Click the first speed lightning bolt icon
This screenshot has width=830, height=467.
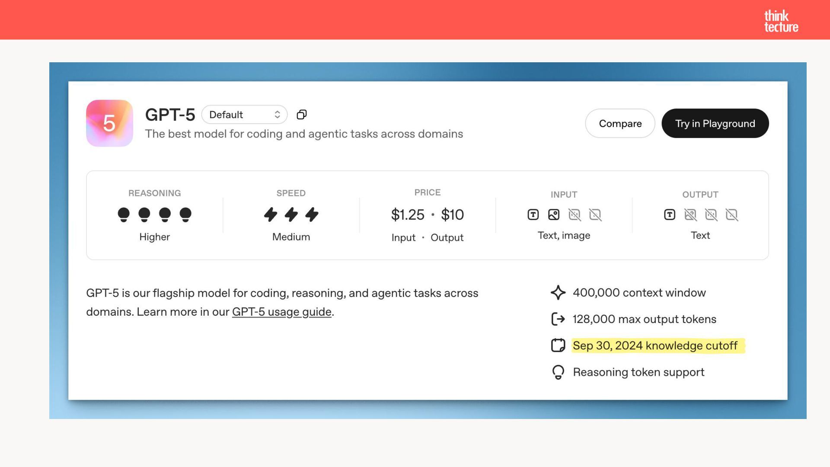tap(271, 214)
